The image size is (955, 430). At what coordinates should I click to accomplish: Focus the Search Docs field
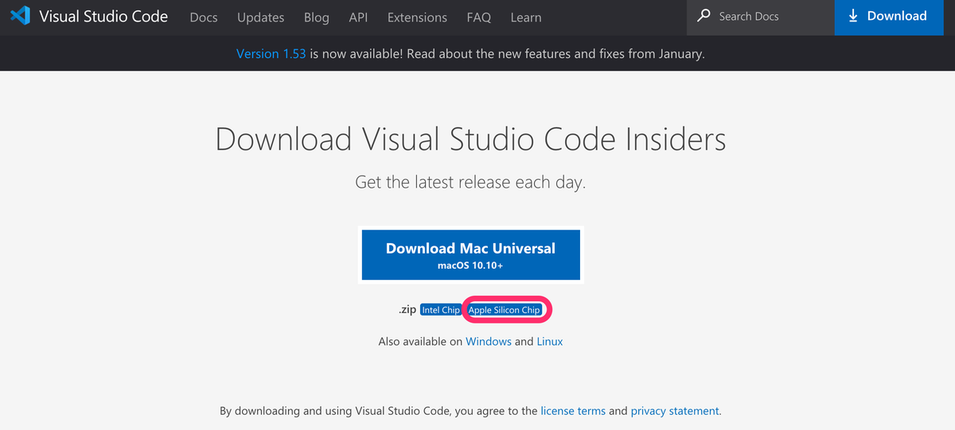coord(761,17)
